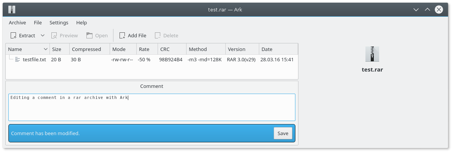Open the Settings menu

pos(59,22)
